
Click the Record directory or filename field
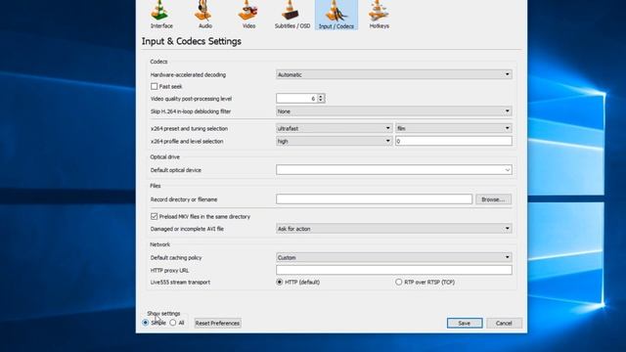tap(374, 198)
